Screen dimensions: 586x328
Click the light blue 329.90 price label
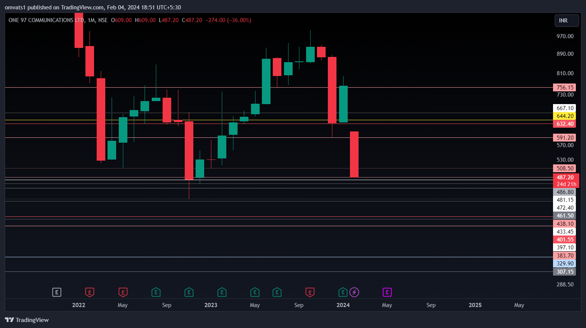coord(565,264)
